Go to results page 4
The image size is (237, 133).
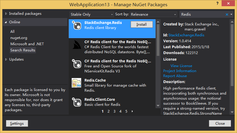pos(120,111)
